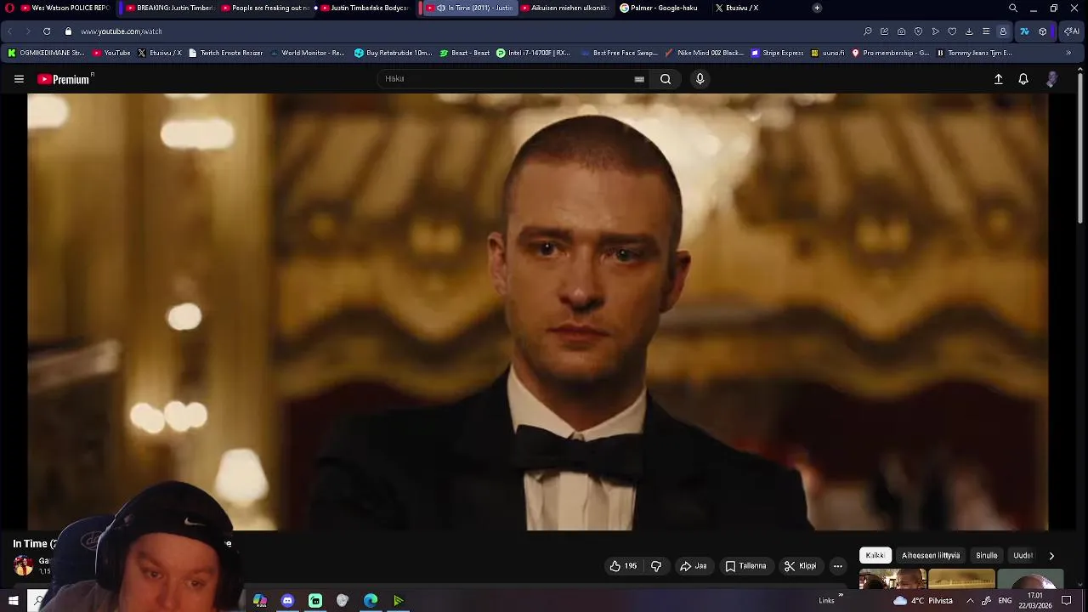
Task: Create a clip with Klippi button
Action: click(x=800, y=566)
